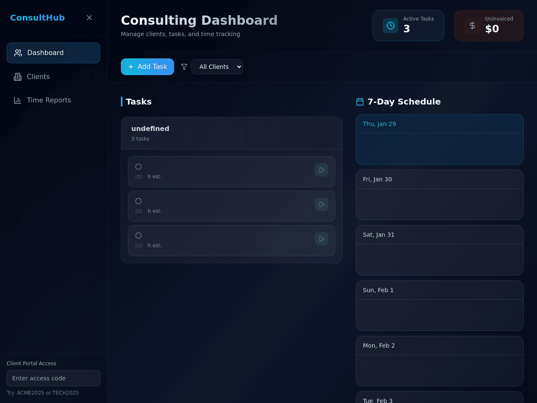Click the 'undefined' client group header

(x=232, y=133)
